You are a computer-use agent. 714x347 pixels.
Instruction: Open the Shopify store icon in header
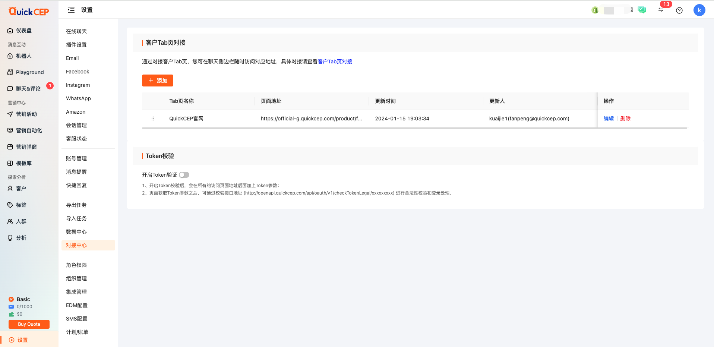click(595, 10)
